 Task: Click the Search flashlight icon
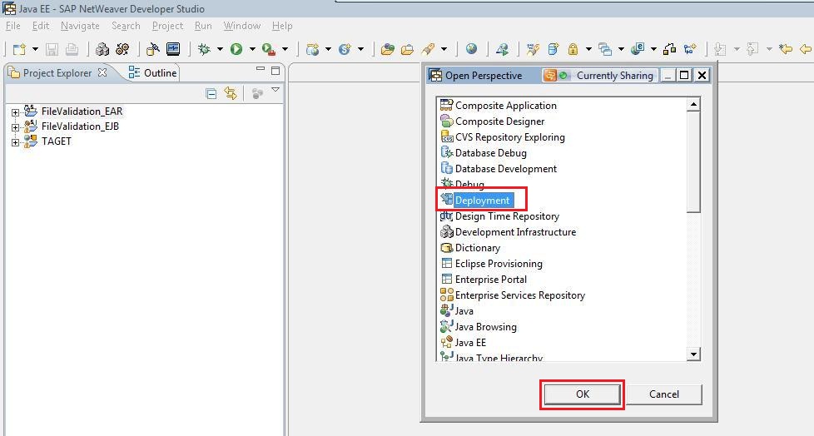pos(429,49)
